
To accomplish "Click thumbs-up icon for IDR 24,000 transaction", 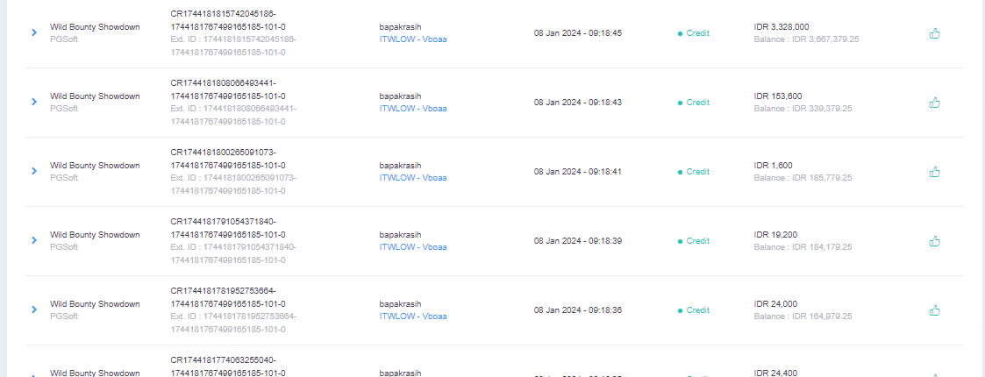I will click(x=935, y=309).
